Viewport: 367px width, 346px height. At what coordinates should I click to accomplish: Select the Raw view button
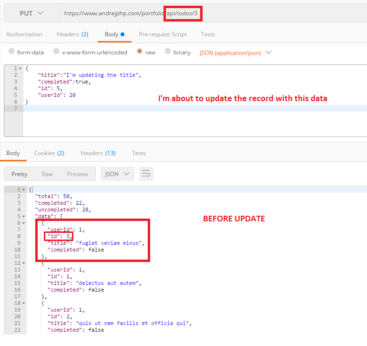(x=47, y=174)
